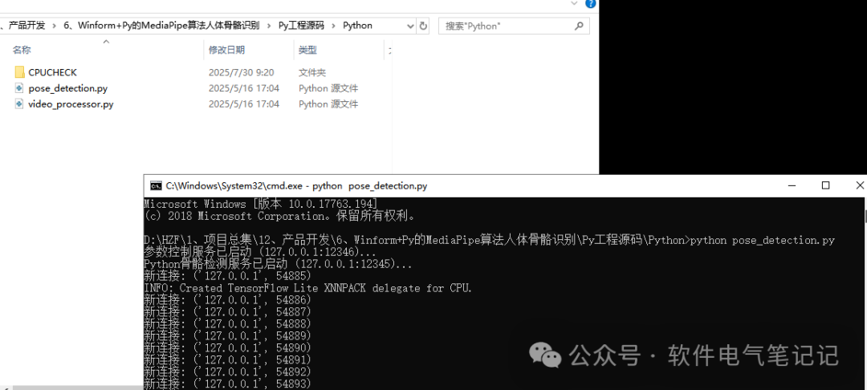Click console line with port 54890

tap(227, 348)
